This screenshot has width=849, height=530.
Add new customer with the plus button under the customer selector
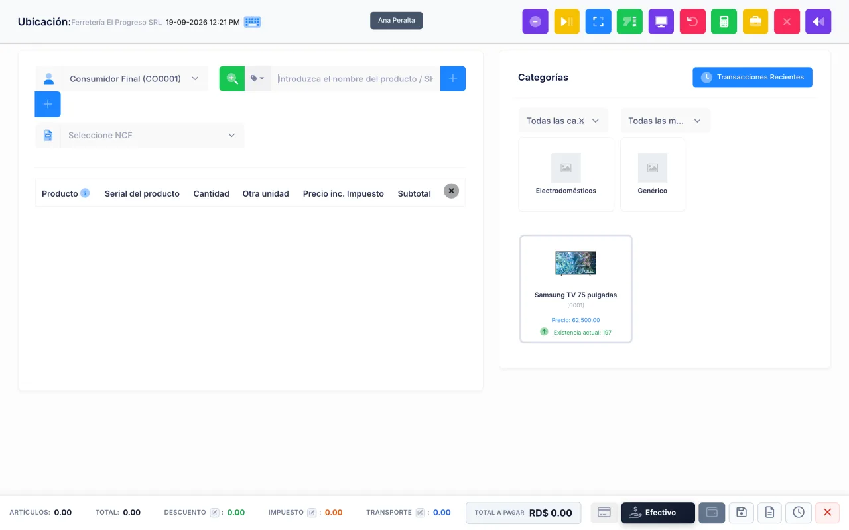48,105
